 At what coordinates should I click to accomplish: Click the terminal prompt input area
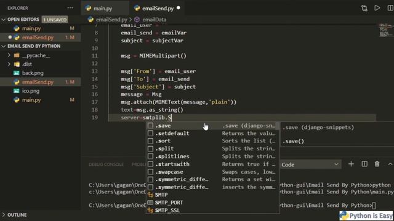point(374,206)
